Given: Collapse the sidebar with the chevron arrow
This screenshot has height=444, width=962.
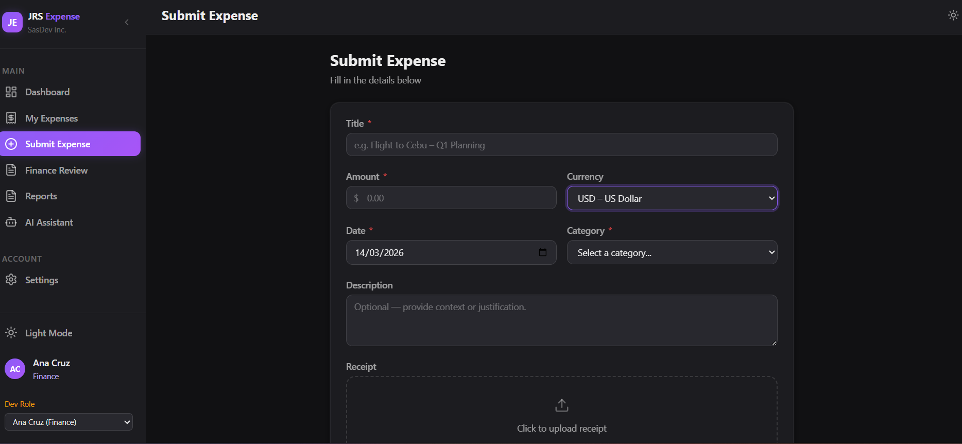Looking at the screenshot, I should (127, 22).
